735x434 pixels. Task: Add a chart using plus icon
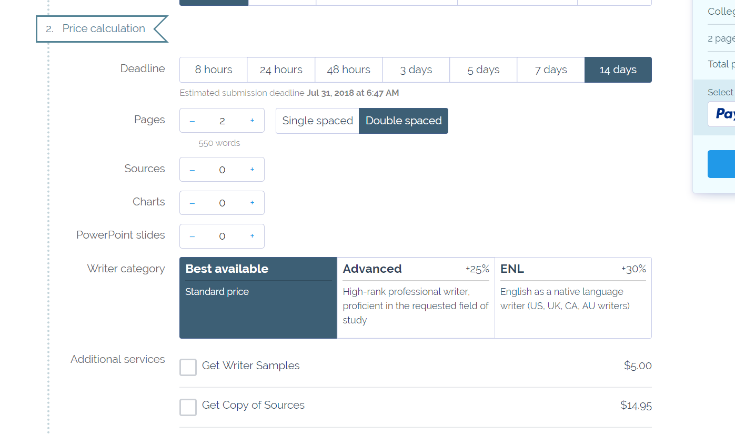click(252, 203)
